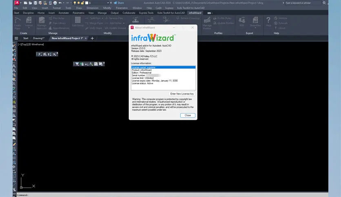Click the Plot printer icon in quick access toolbar
Viewport: 341px width, 197px height.
[x=55, y=3]
